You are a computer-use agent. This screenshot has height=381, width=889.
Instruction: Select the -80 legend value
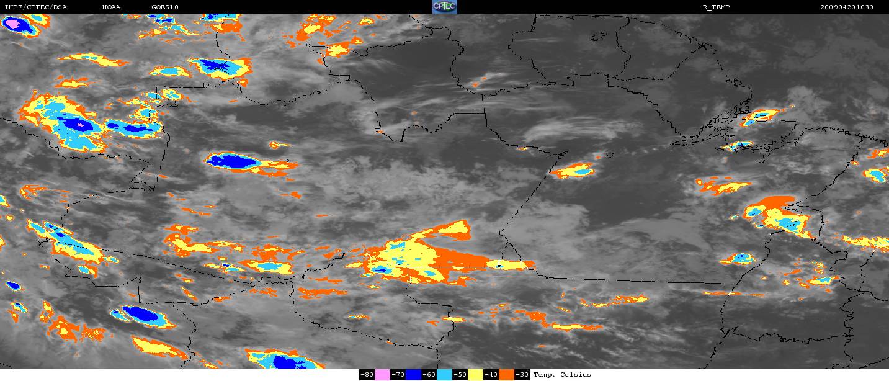[x=367, y=375]
